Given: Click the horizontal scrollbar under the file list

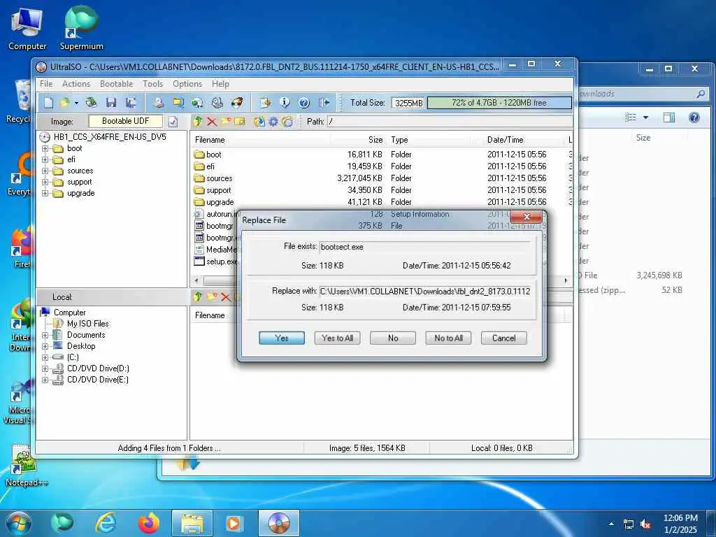Looking at the screenshot, I should click(x=381, y=280).
